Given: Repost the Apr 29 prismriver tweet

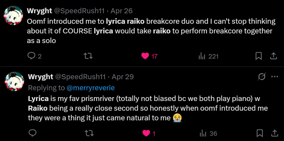Looking at the screenshot, I should [89, 134].
